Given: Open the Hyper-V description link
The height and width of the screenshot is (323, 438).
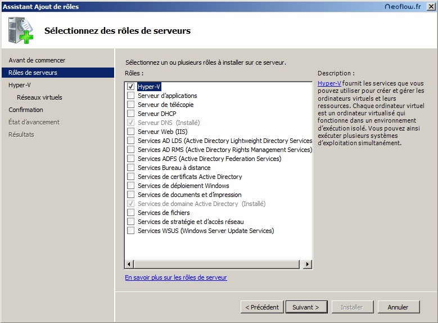Looking at the screenshot, I should [329, 83].
